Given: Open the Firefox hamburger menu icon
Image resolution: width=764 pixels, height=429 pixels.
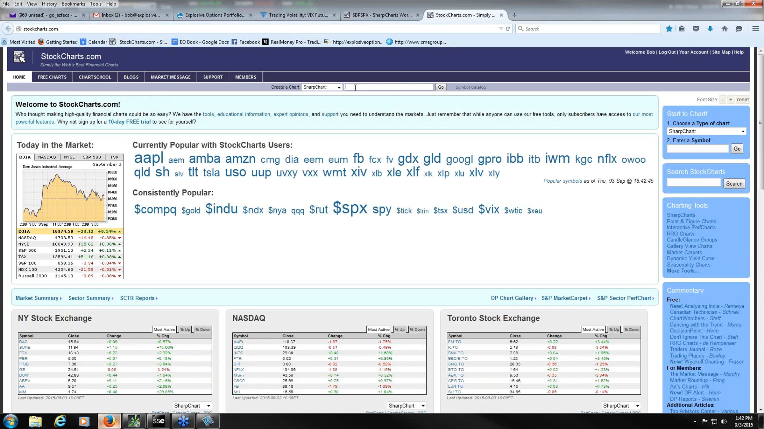Looking at the screenshot, I should pos(755,29).
